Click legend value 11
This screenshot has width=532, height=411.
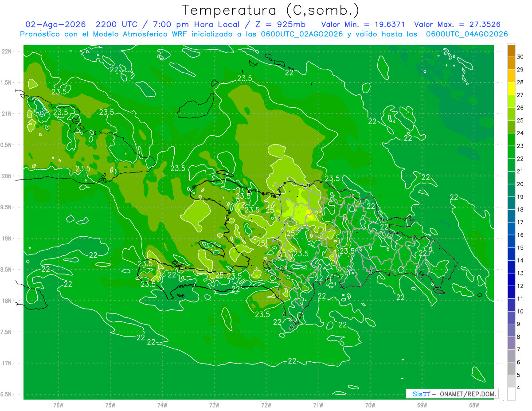coord(520,299)
